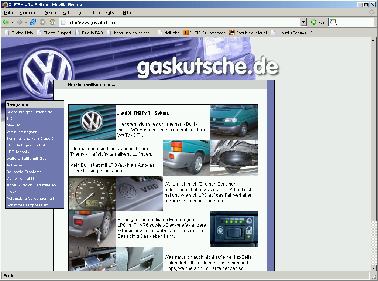Click the gaskutsche.de header logo
378x281 pixels.
pyautogui.click(x=208, y=67)
